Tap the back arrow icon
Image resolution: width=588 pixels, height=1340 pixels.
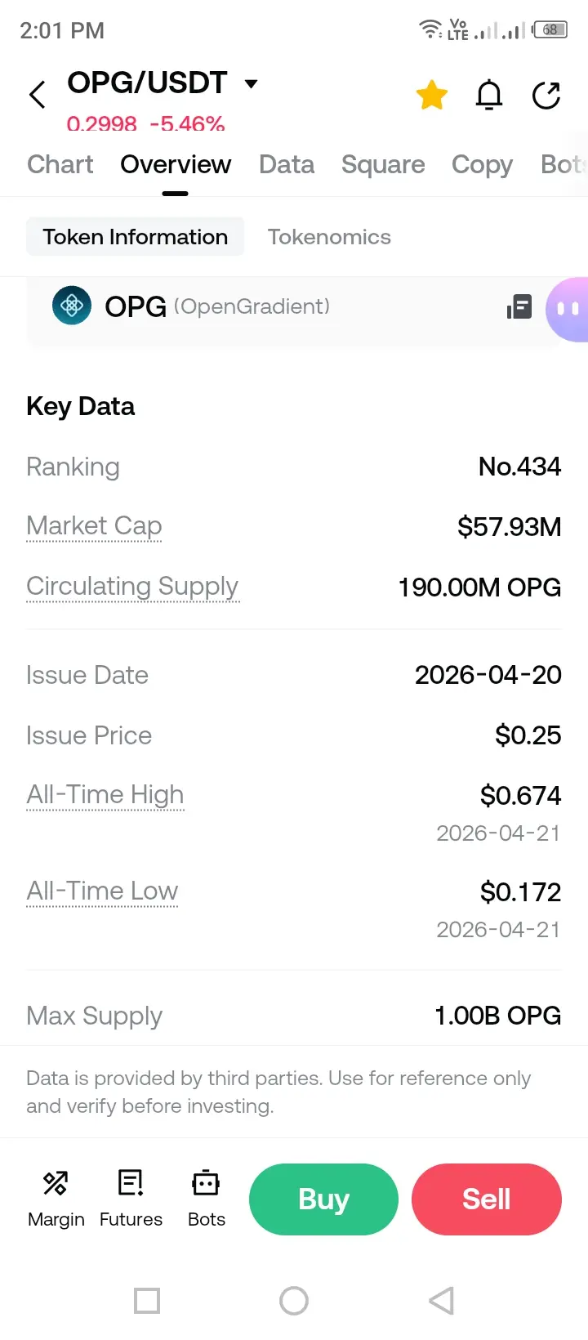pos(38,95)
